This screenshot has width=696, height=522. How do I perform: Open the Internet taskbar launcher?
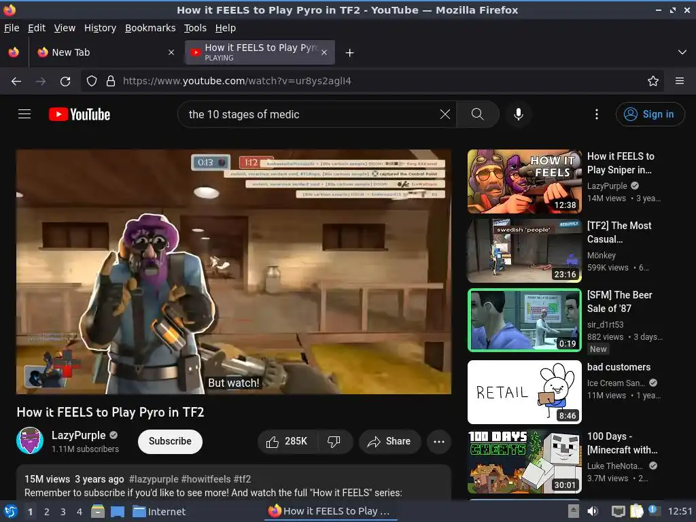click(159, 511)
